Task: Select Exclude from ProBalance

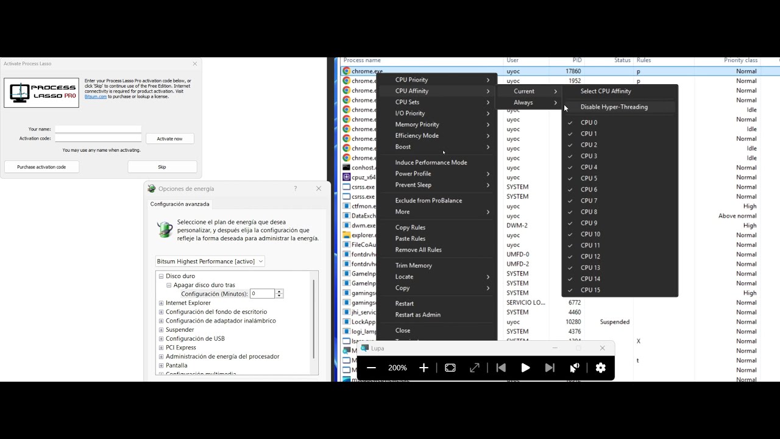Action: pos(436,201)
